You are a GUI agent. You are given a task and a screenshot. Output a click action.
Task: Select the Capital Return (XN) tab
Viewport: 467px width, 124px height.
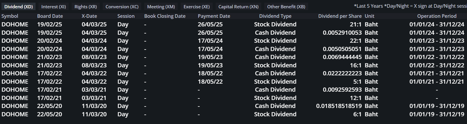[x=238, y=7]
